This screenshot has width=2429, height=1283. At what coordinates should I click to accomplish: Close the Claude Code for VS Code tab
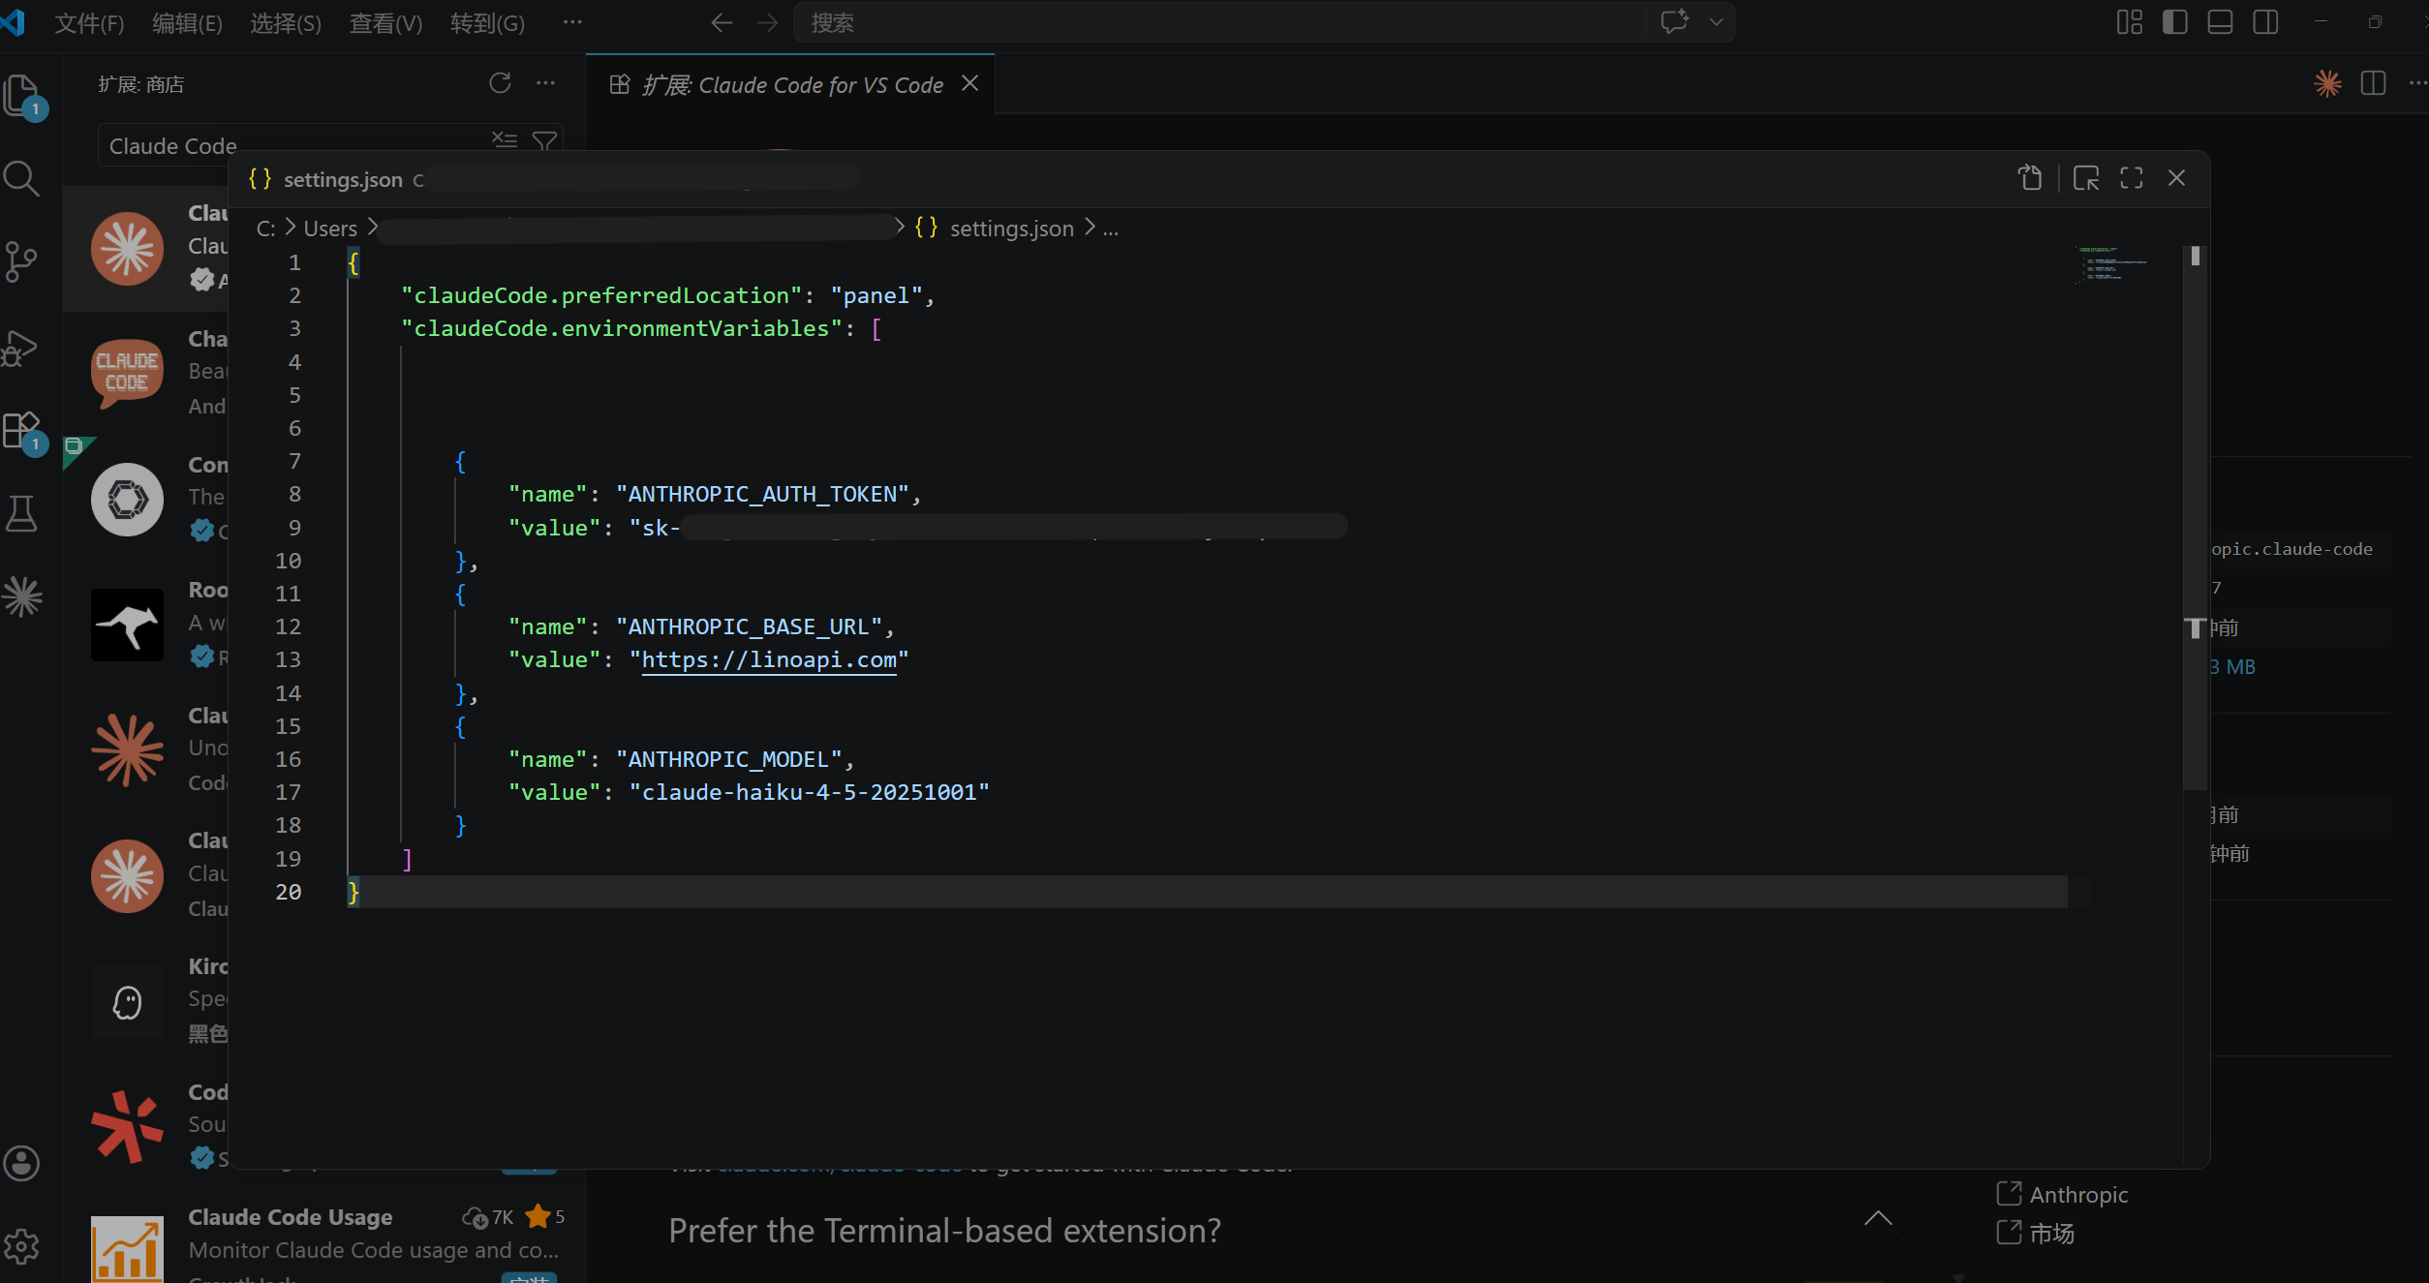pyautogui.click(x=969, y=84)
